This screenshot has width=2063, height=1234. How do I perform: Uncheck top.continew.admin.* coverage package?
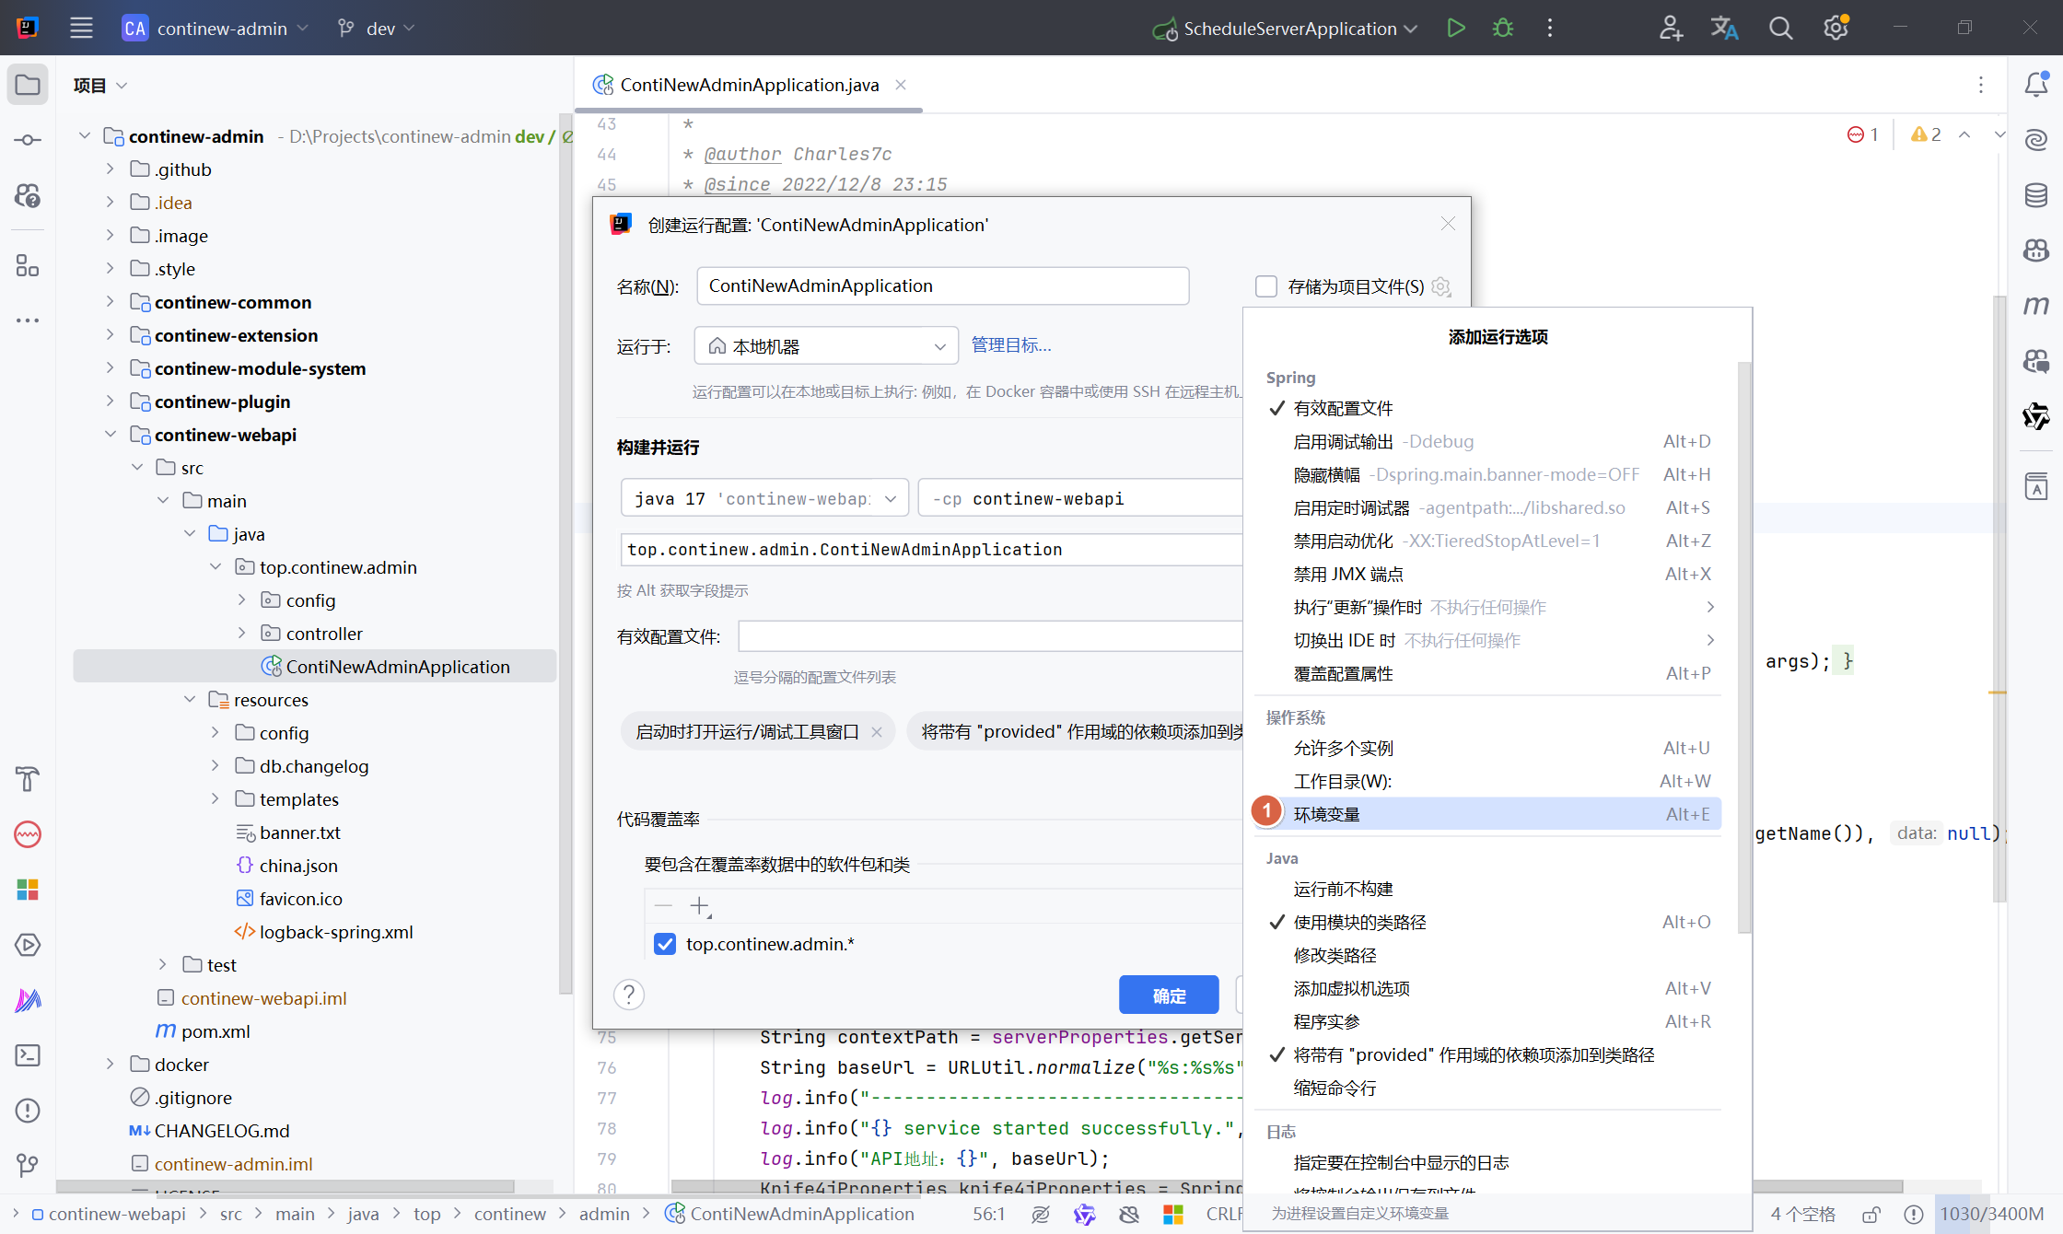coord(665,944)
